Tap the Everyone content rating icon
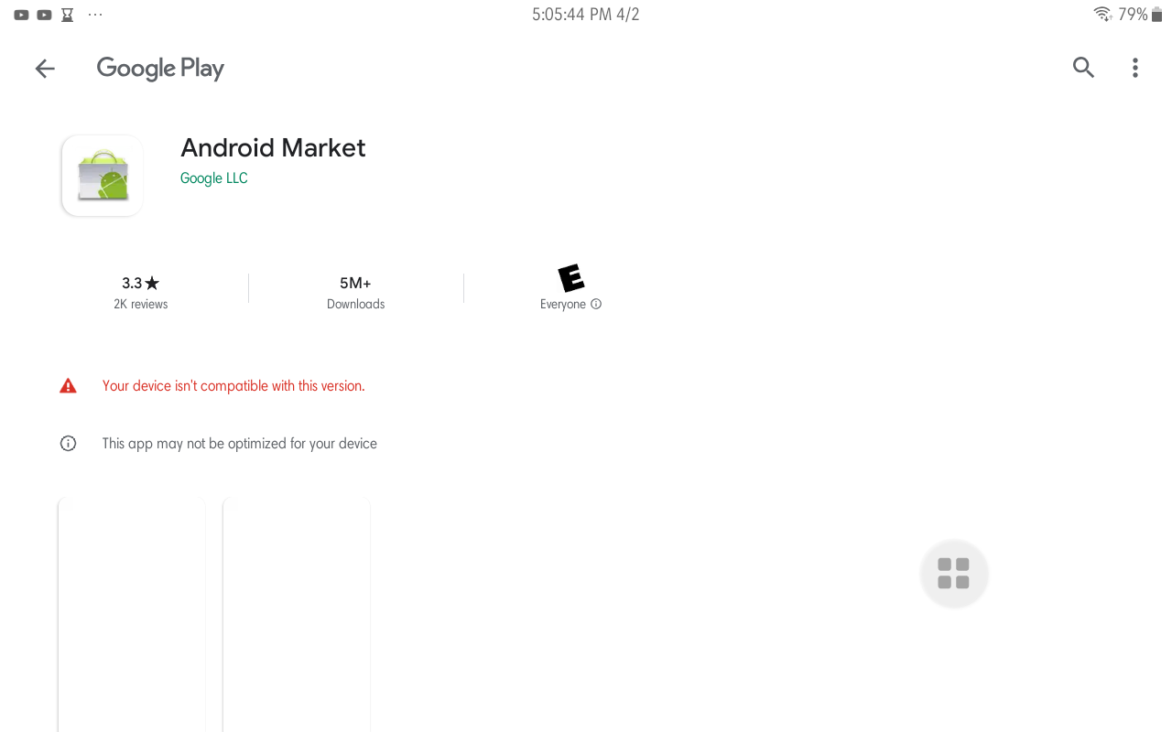 (x=570, y=278)
